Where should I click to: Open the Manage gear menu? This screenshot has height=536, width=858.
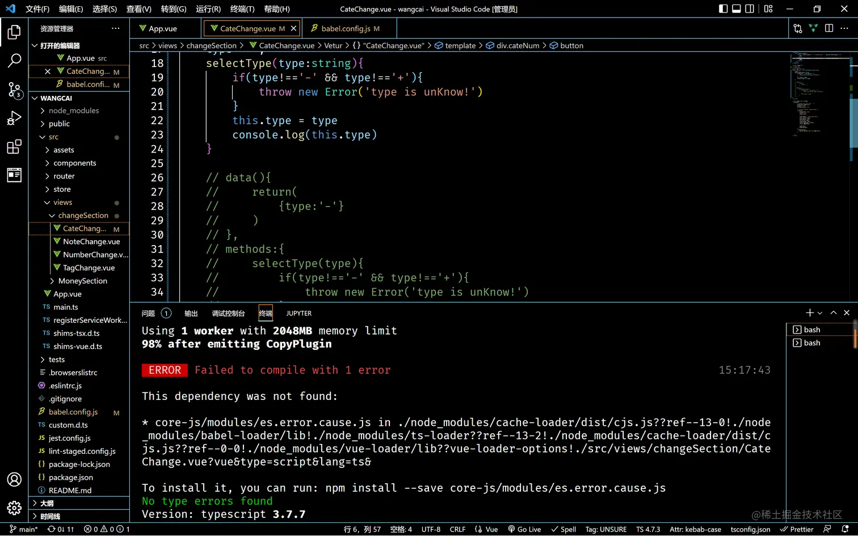coord(14,508)
